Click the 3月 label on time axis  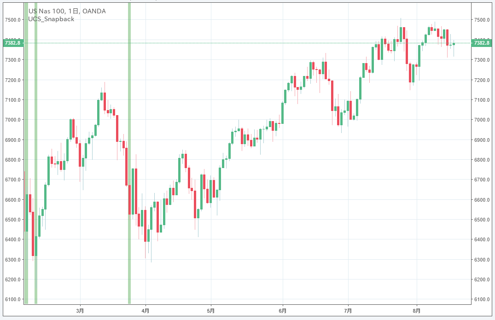click(80, 311)
